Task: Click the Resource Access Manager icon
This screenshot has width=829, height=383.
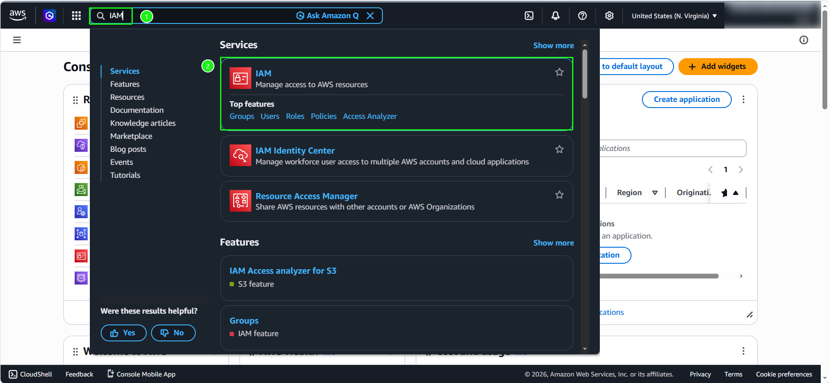Action: (x=240, y=201)
